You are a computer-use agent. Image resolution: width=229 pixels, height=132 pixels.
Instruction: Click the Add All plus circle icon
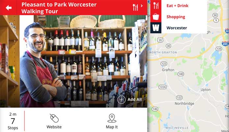point(121,100)
